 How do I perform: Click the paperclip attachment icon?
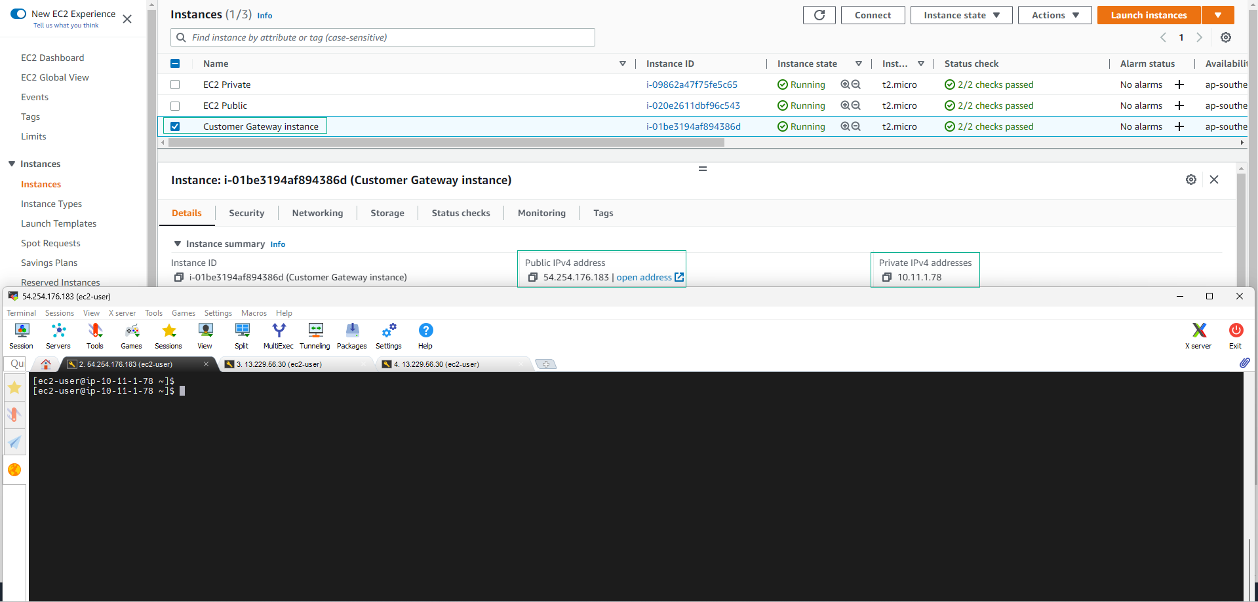(x=1244, y=363)
